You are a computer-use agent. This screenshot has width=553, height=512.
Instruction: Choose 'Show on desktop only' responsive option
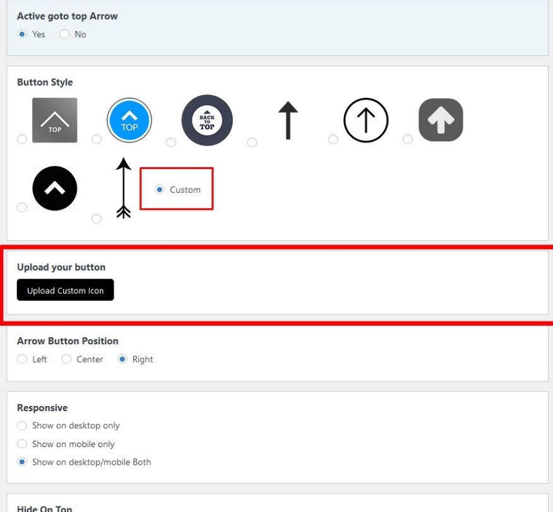(22, 426)
